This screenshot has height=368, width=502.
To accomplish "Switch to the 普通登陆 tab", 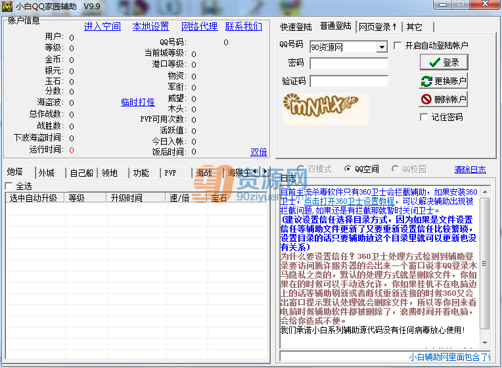I will coord(336,26).
